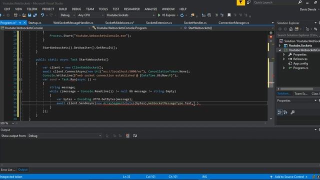Toggle Word Wrap icon in Output panel
Viewport: 320px width, 180px height.
tap(135, 135)
